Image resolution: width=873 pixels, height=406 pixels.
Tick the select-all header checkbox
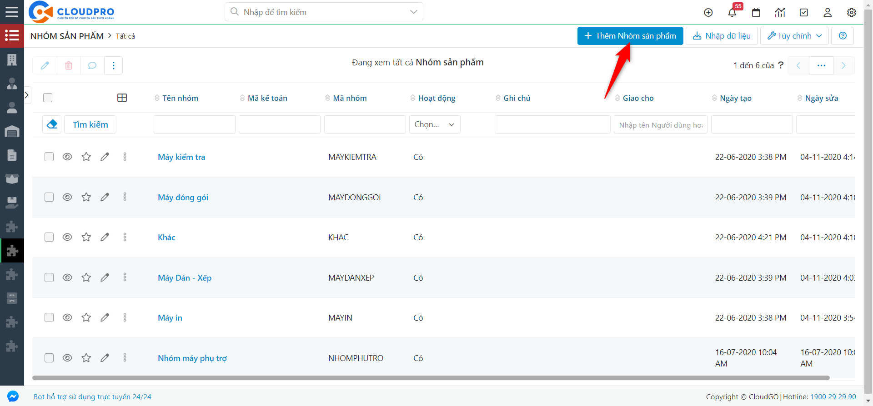coord(48,98)
